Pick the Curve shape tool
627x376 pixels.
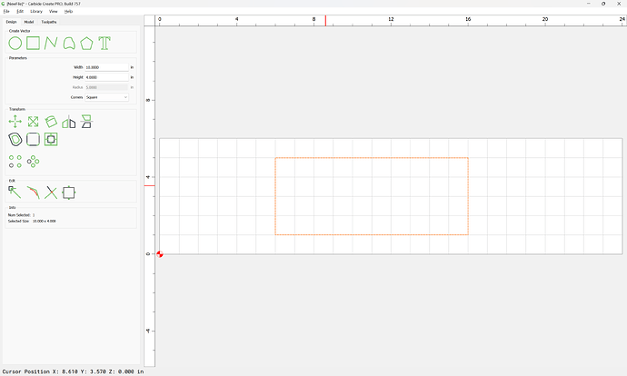click(69, 43)
